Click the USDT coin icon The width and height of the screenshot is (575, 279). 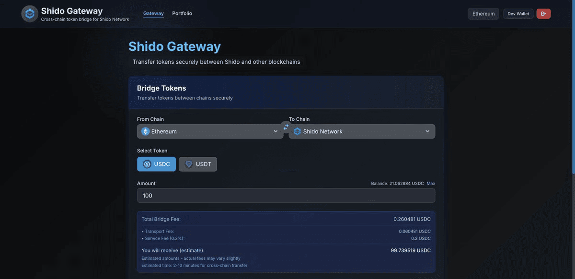pos(189,164)
